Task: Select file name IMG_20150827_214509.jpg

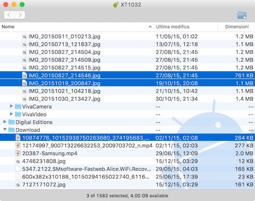Action: [x=64, y=60]
